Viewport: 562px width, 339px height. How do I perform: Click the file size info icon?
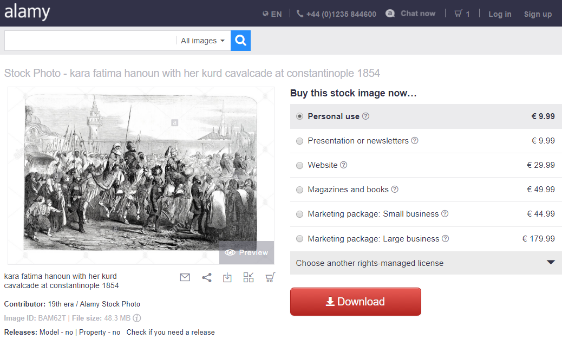tap(137, 318)
